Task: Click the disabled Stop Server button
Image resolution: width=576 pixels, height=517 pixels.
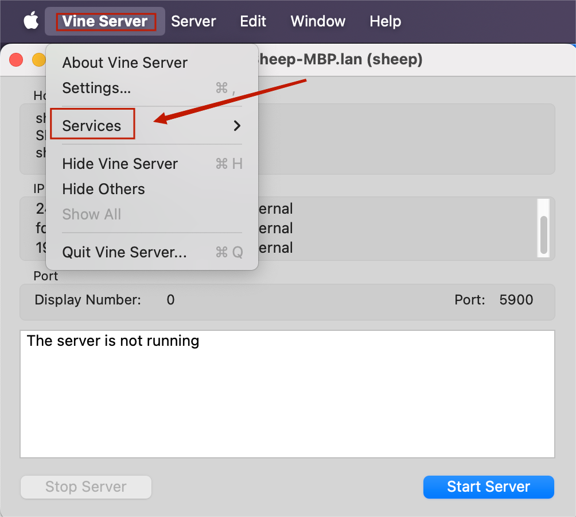Action: 86,487
